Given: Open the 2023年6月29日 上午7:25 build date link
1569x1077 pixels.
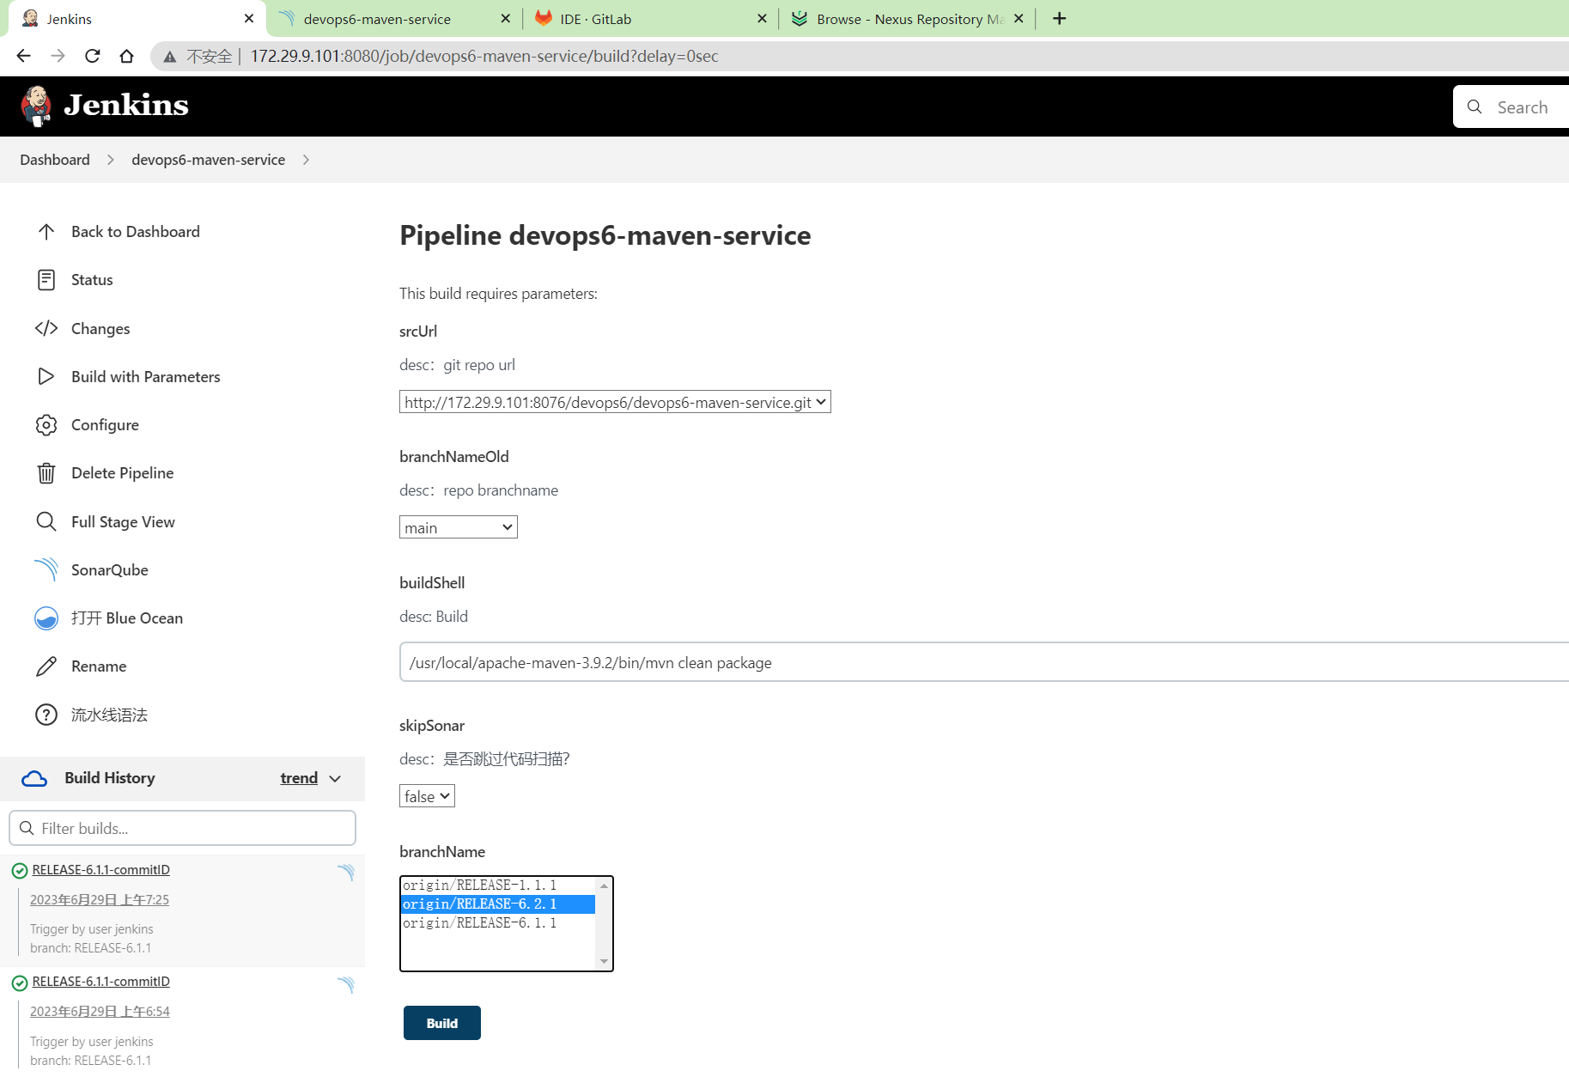Looking at the screenshot, I should (100, 900).
